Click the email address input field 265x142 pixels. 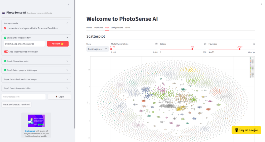click(23, 97)
